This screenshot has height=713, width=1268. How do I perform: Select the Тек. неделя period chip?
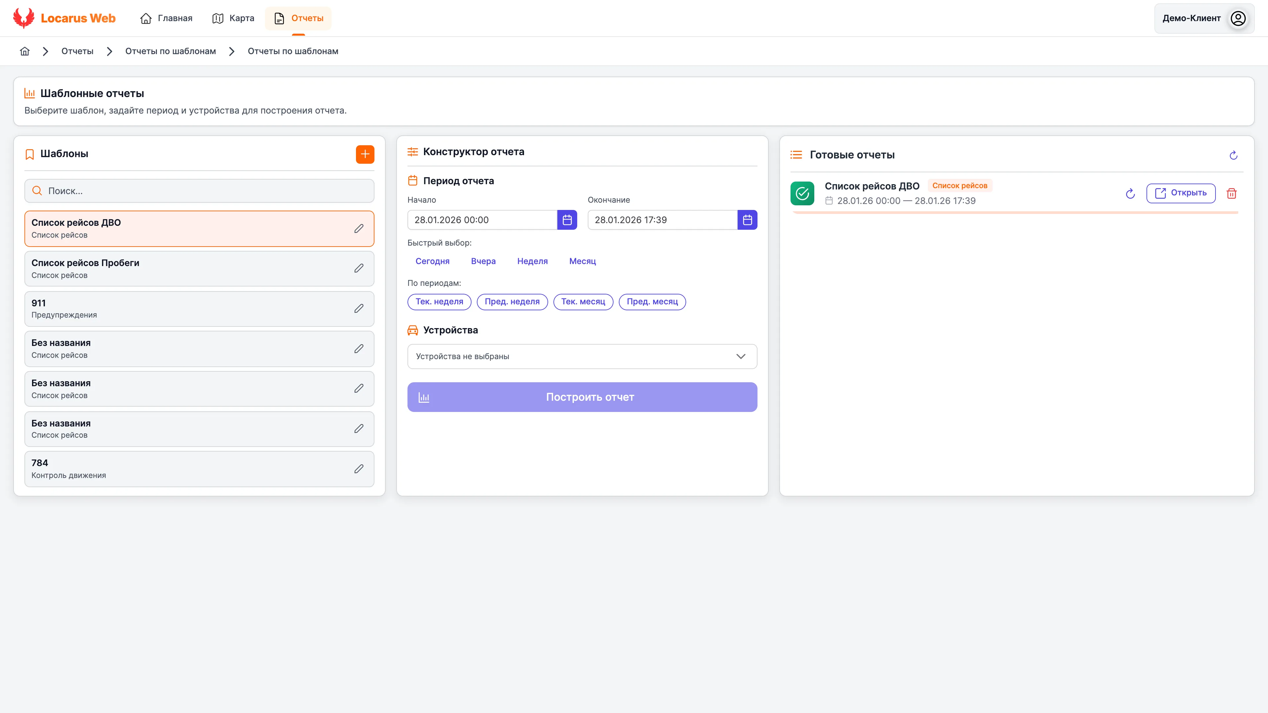click(x=439, y=302)
